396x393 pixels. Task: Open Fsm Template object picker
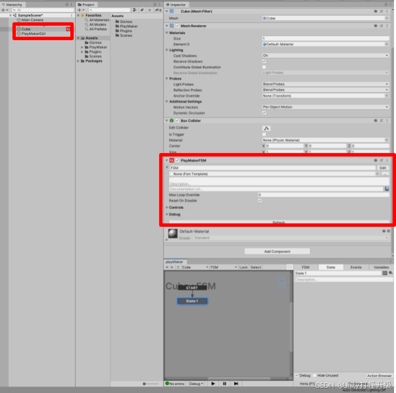pos(378,173)
